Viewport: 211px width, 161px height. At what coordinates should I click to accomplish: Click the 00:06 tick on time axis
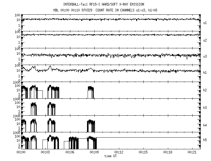coord(70,152)
